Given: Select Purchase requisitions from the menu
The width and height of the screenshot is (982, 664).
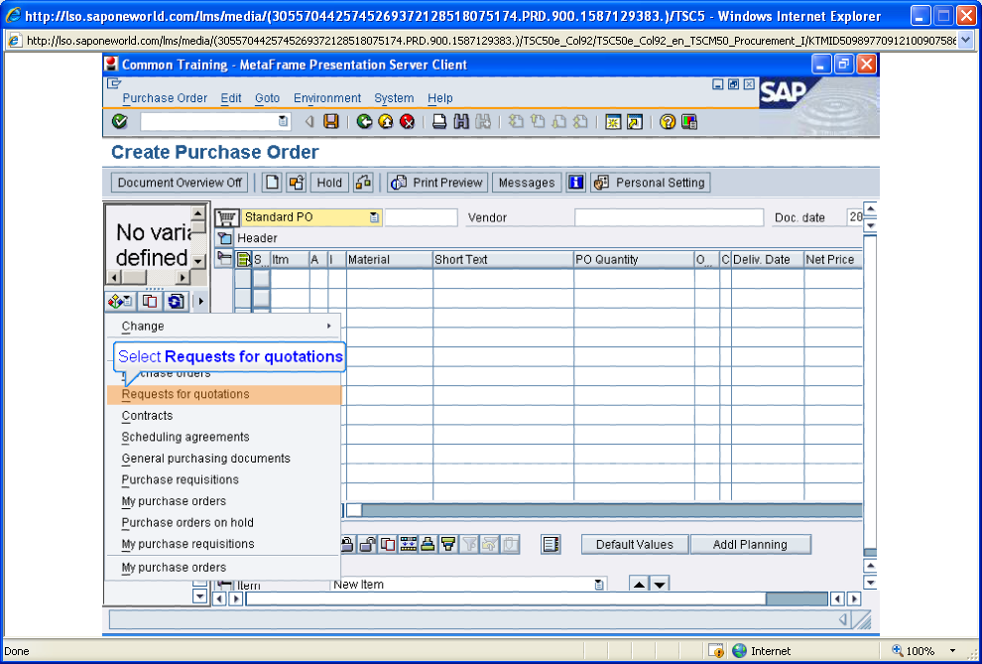Looking at the screenshot, I should click(x=223, y=479).
